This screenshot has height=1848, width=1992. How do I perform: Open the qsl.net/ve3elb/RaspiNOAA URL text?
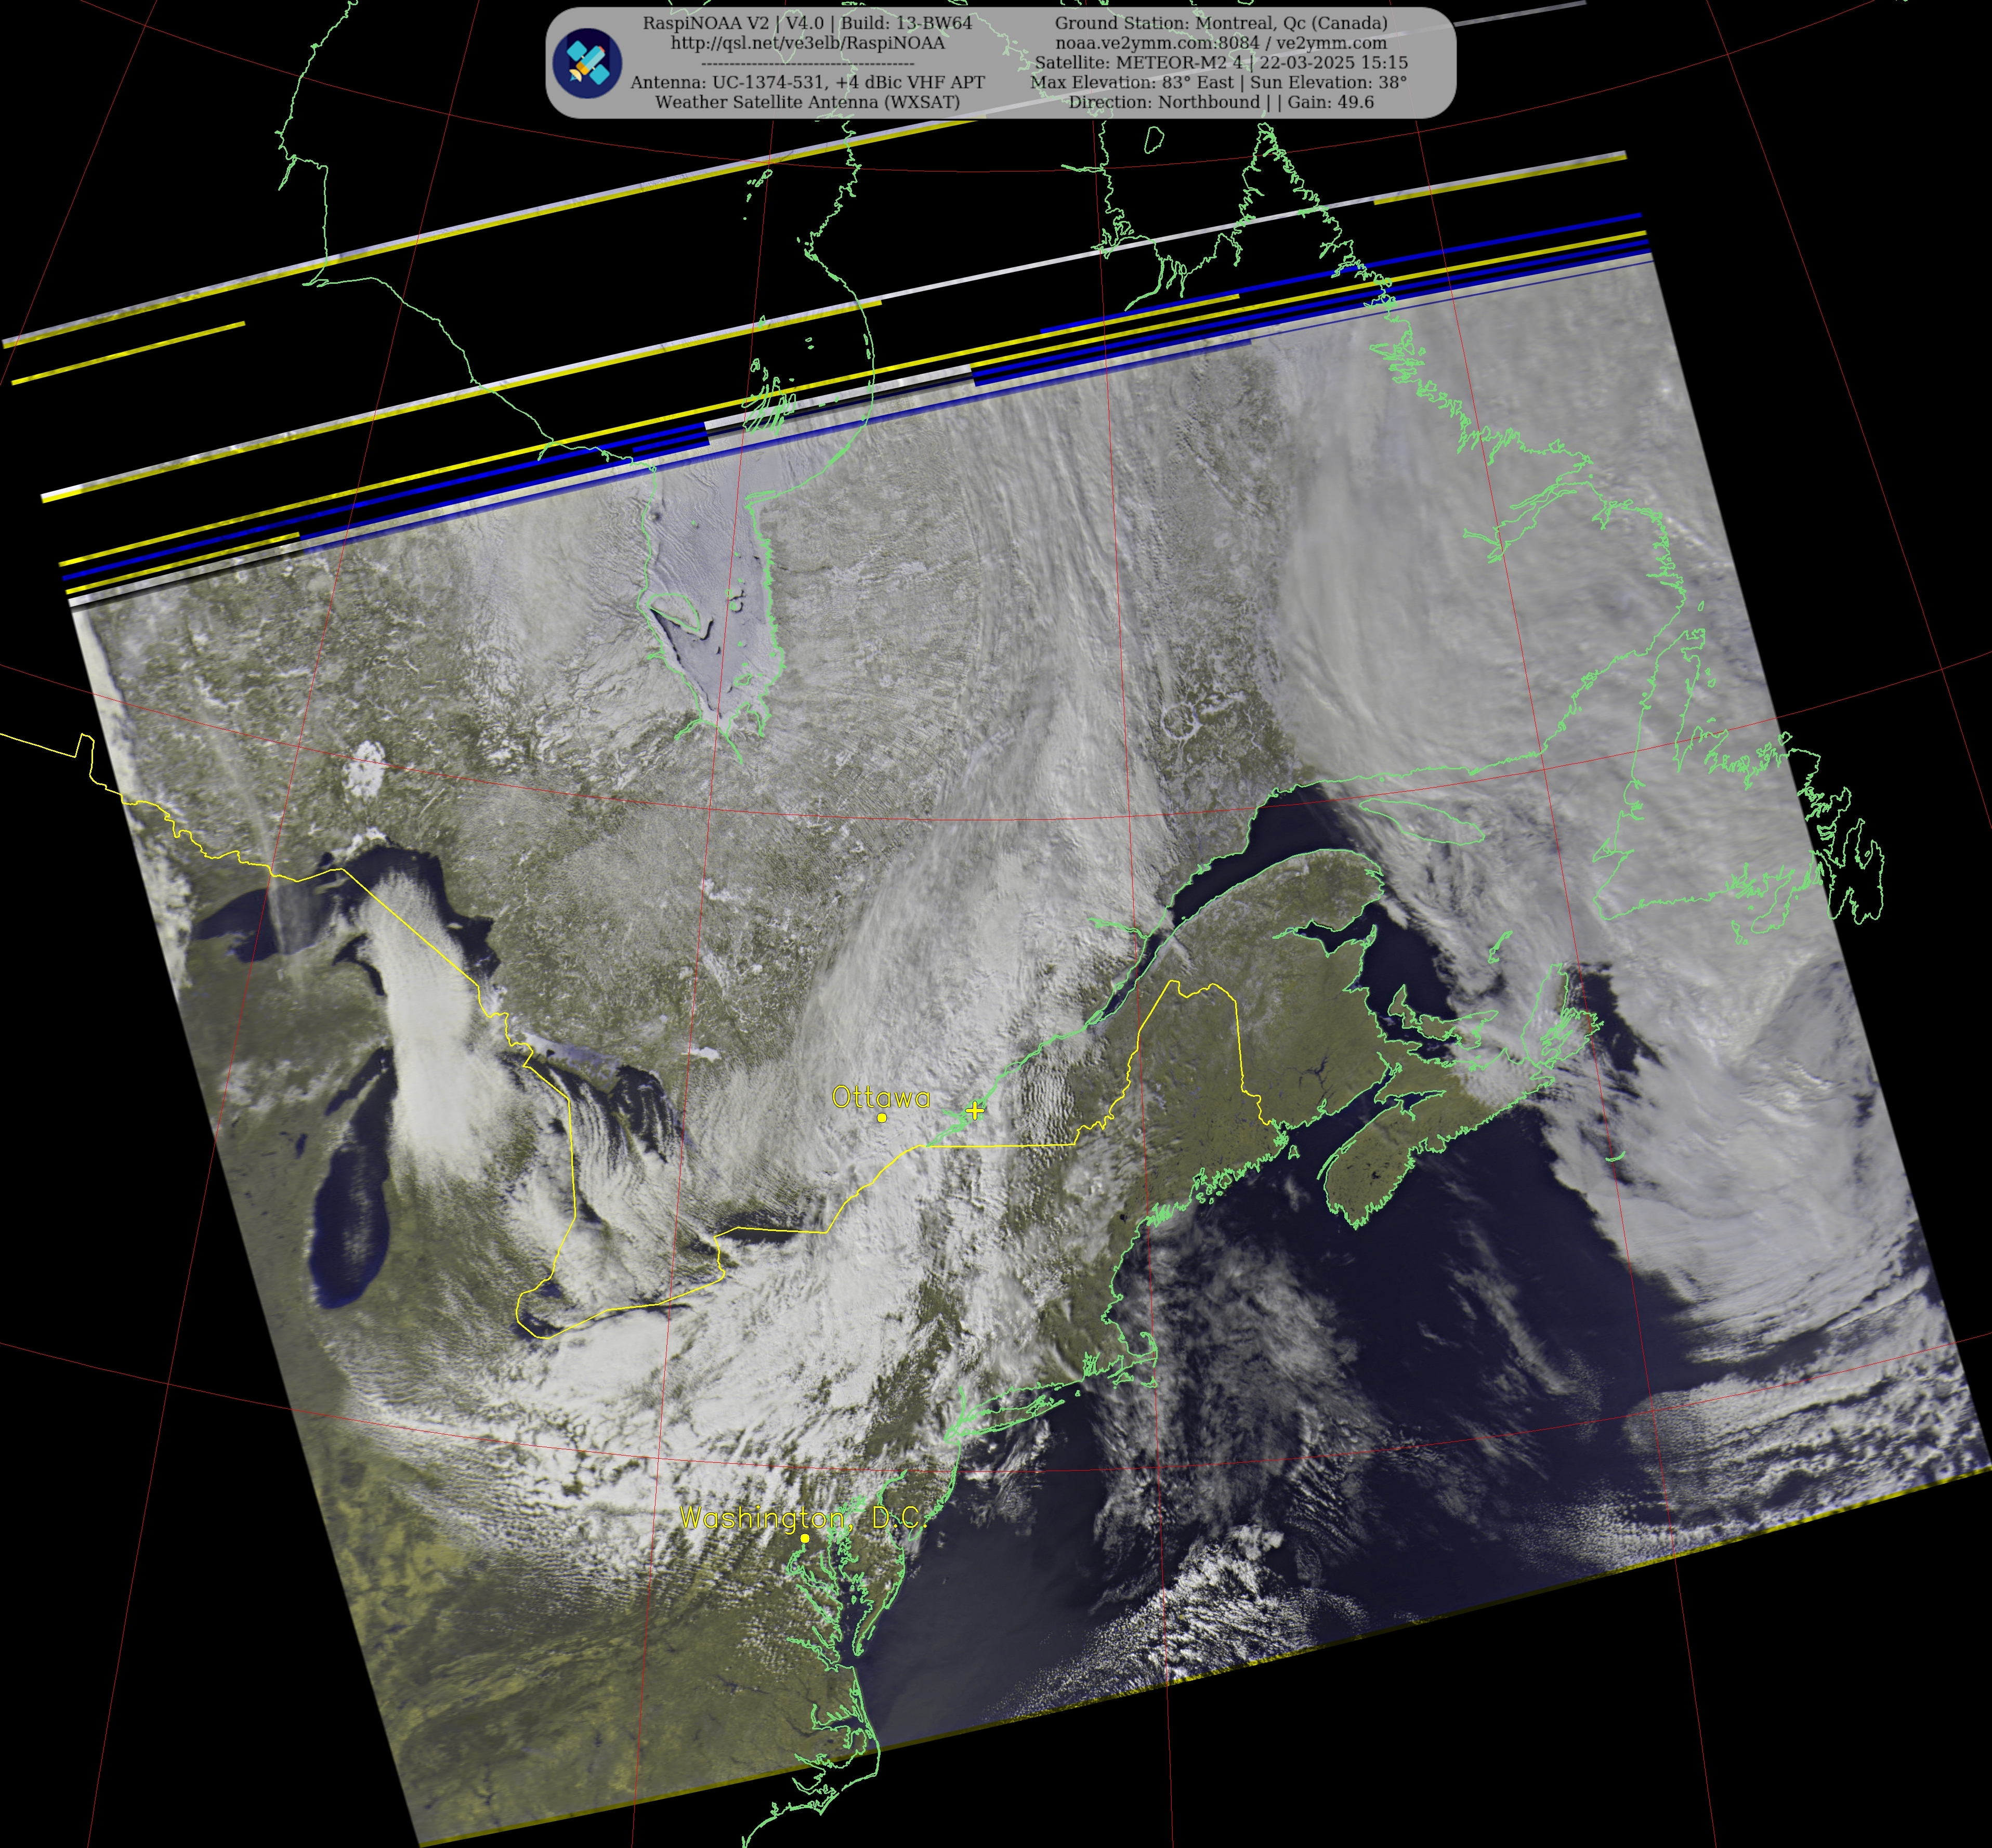807,43
